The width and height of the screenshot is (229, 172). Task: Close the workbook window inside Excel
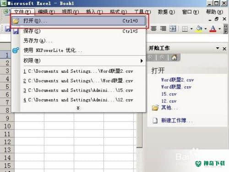pos(224,19)
